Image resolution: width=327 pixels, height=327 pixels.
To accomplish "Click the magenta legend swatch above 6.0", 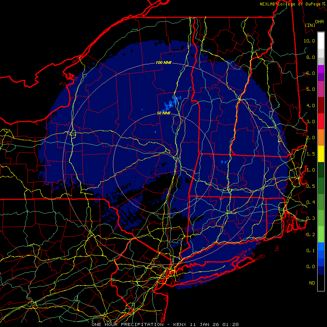I will click(321, 69).
